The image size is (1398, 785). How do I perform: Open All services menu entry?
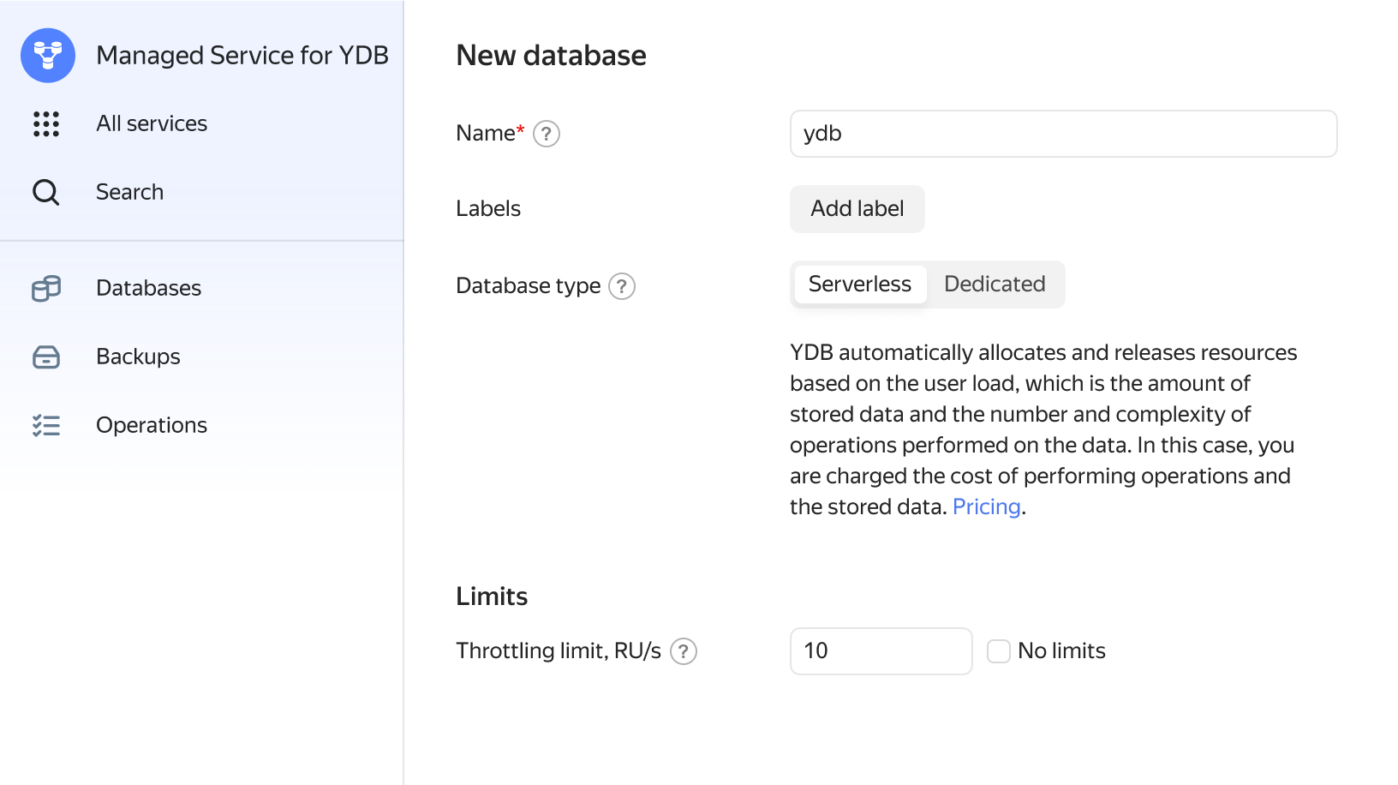152,123
